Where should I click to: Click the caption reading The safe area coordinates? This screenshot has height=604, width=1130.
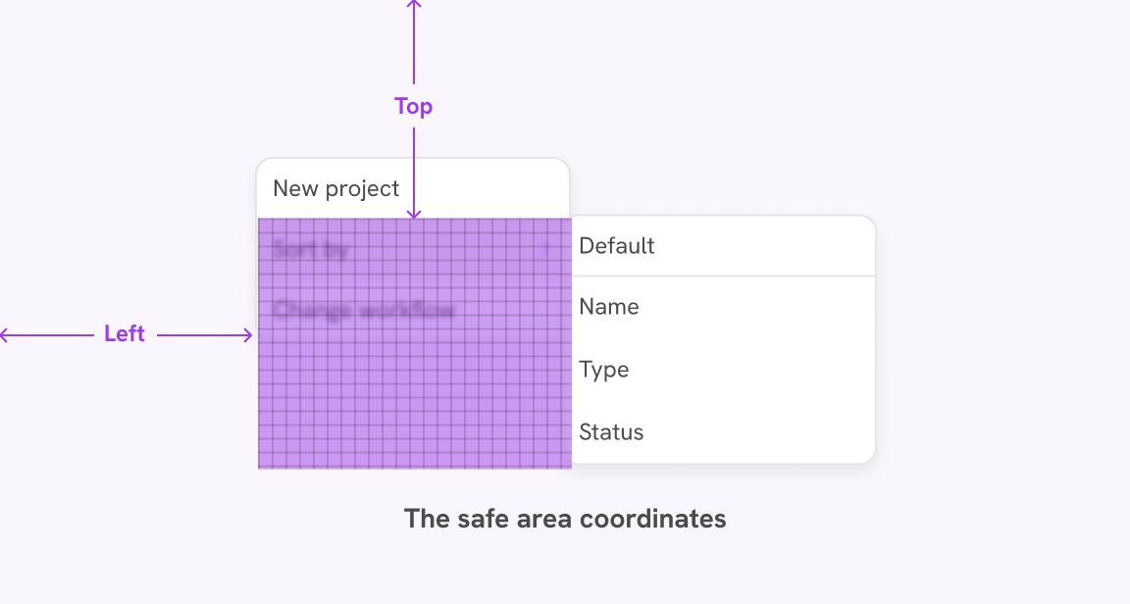click(565, 519)
